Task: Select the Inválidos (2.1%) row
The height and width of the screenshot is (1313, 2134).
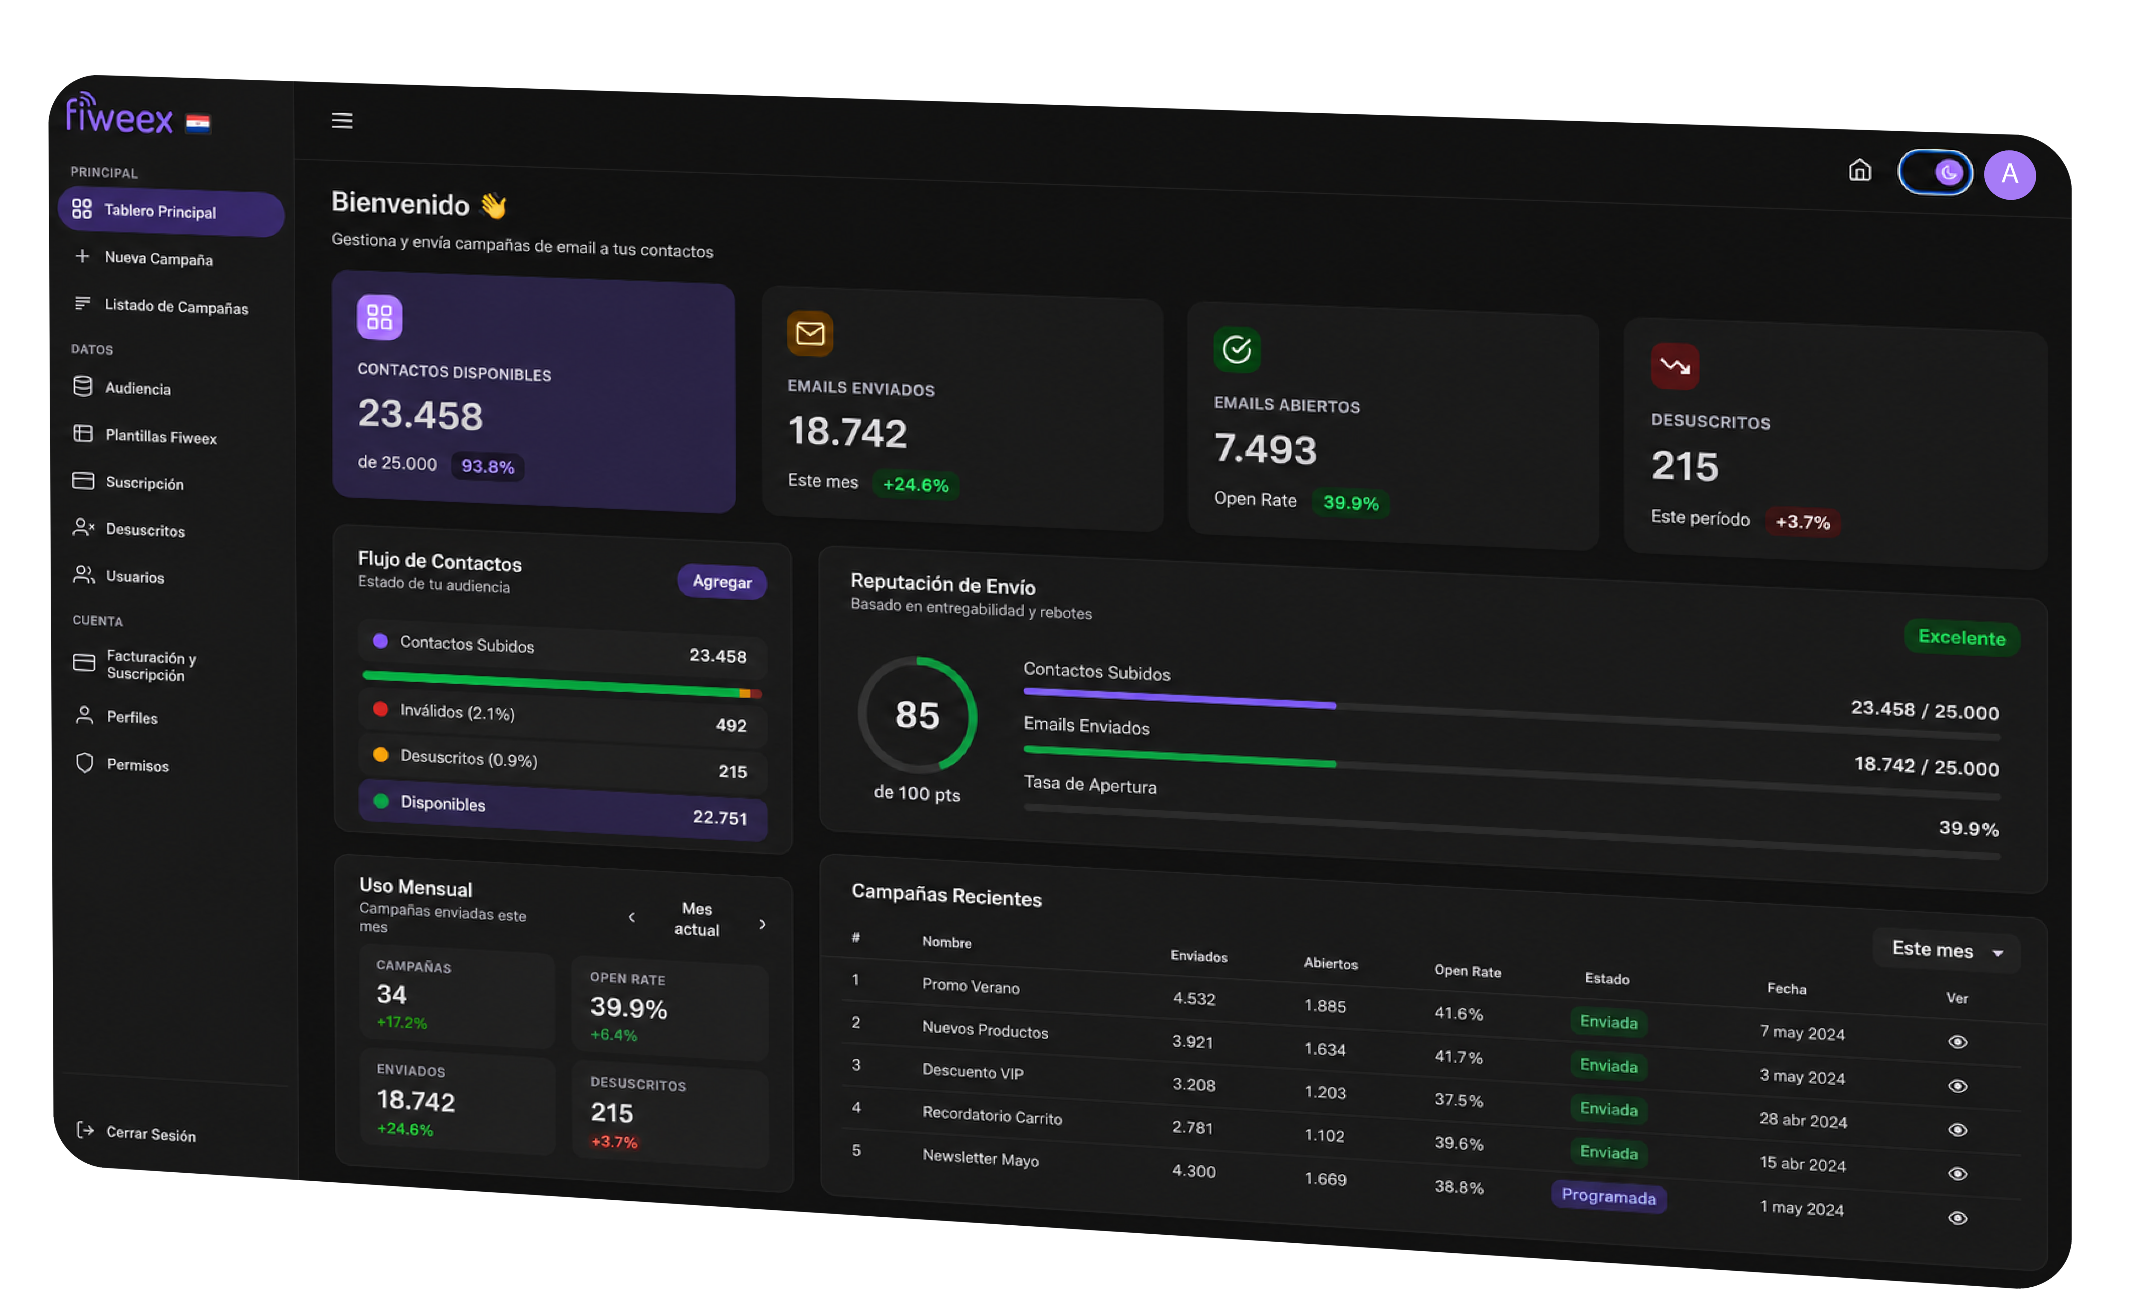Action: [563, 717]
